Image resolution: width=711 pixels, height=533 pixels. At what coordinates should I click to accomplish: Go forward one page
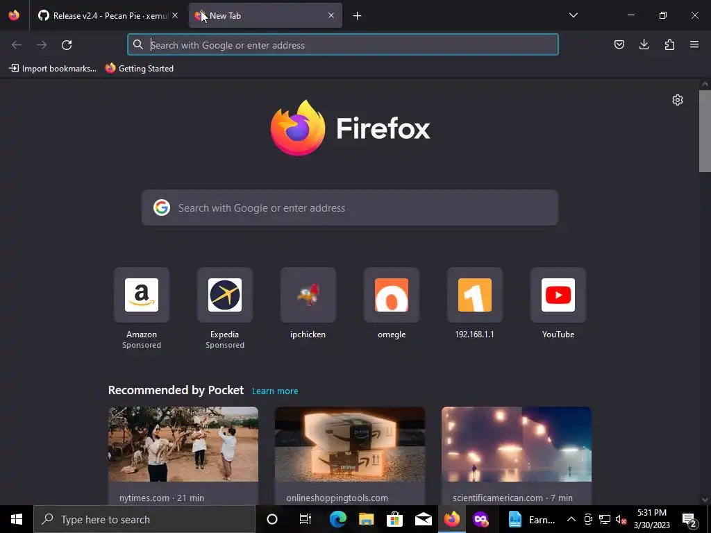(42, 45)
